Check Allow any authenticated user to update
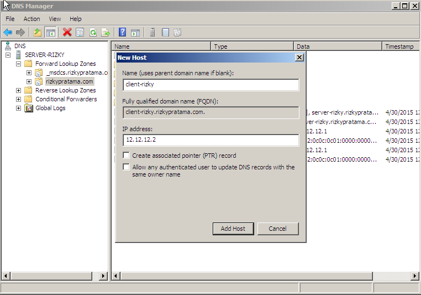This screenshot has width=421, height=295. tap(126, 167)
